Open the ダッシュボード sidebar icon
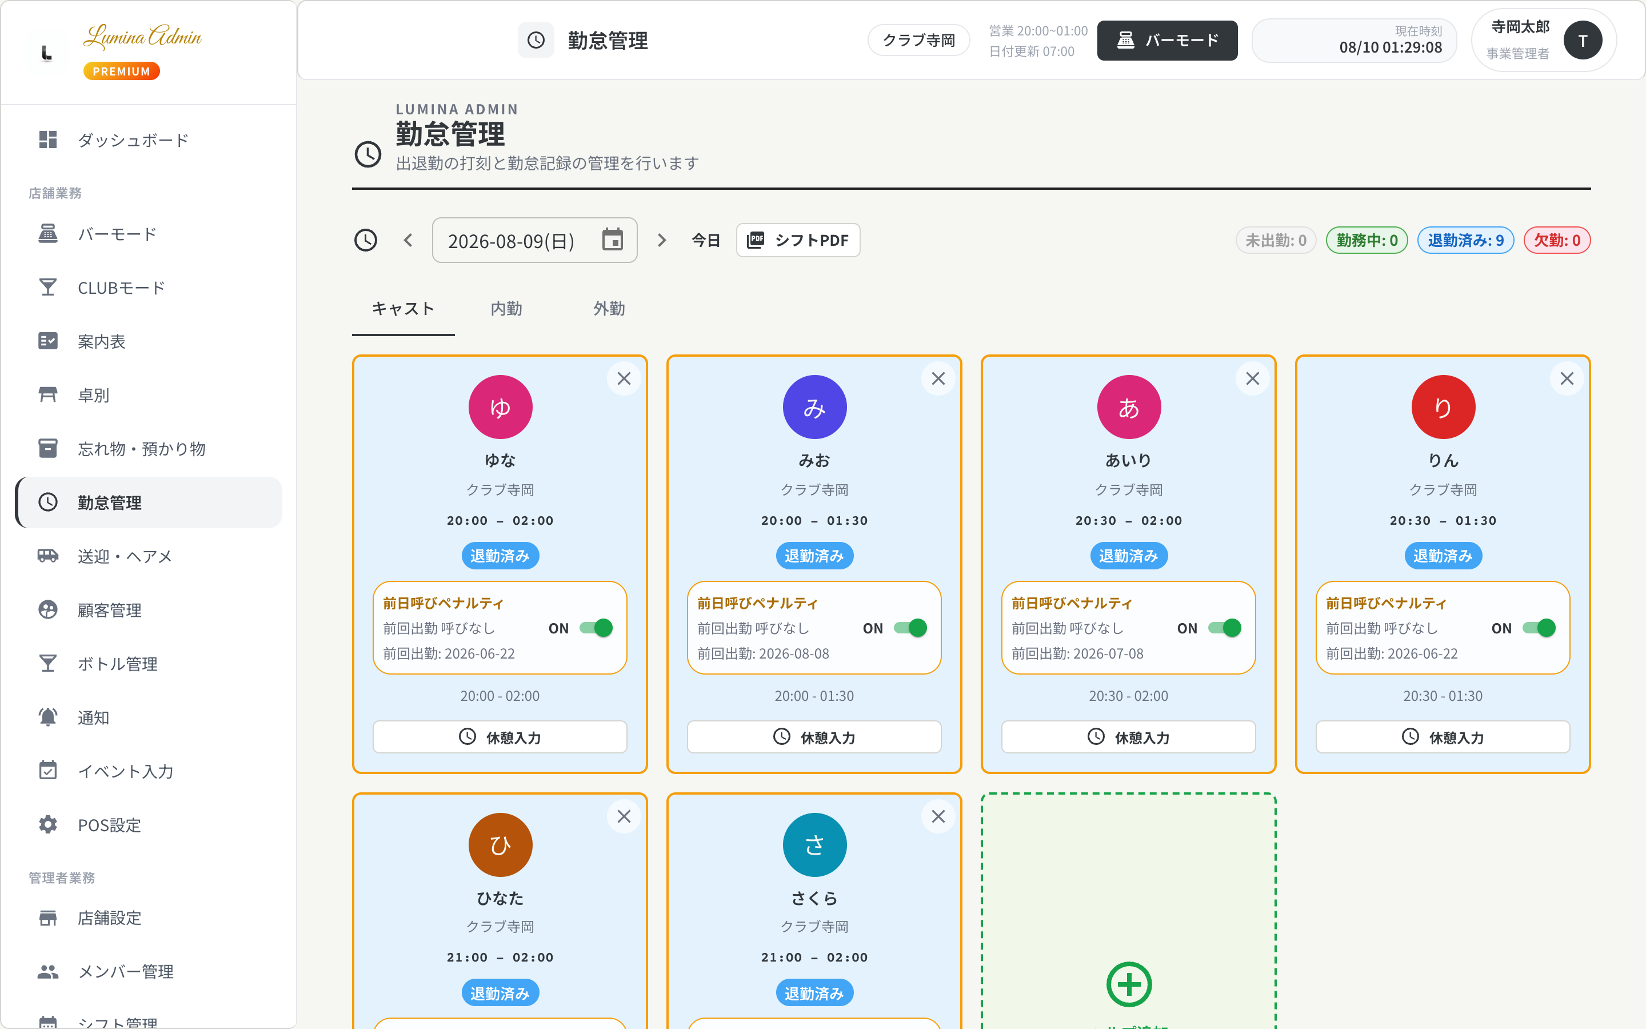Screen dimensions: 1646x1029 [47, 139]
